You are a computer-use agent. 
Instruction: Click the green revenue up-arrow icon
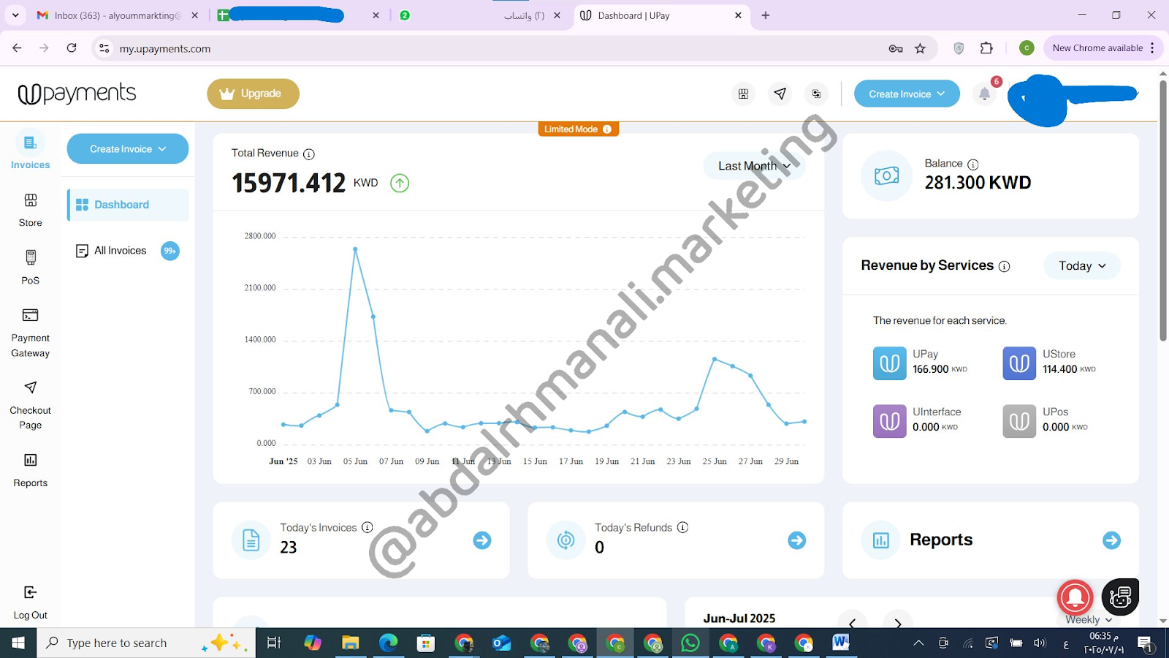coord(400,183)
